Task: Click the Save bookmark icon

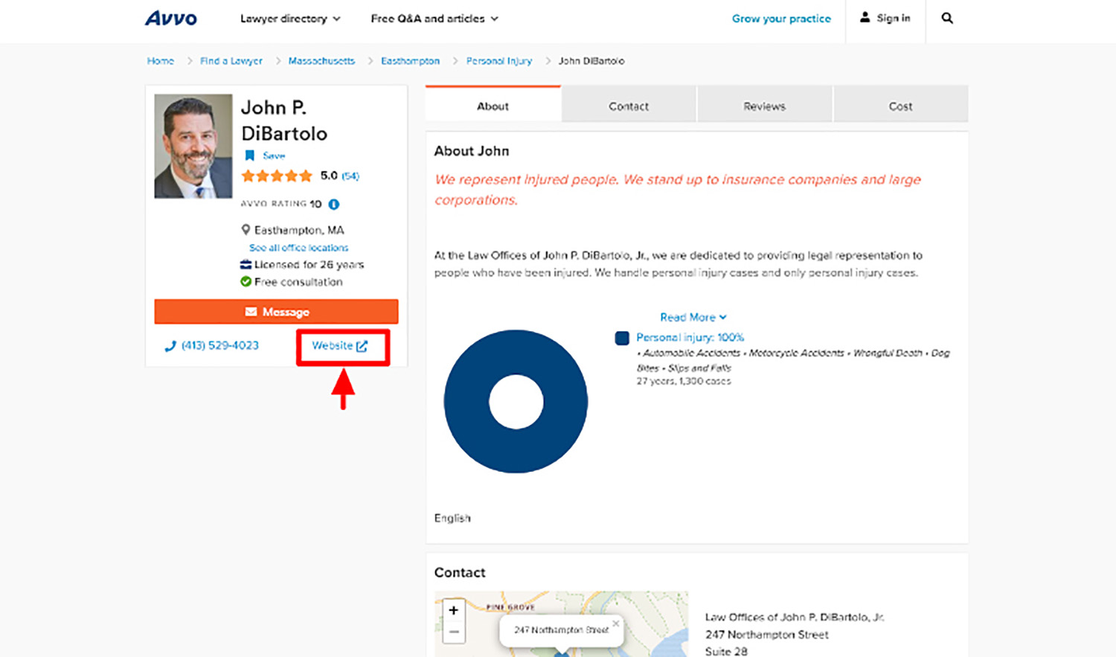Action: point(251,156)
